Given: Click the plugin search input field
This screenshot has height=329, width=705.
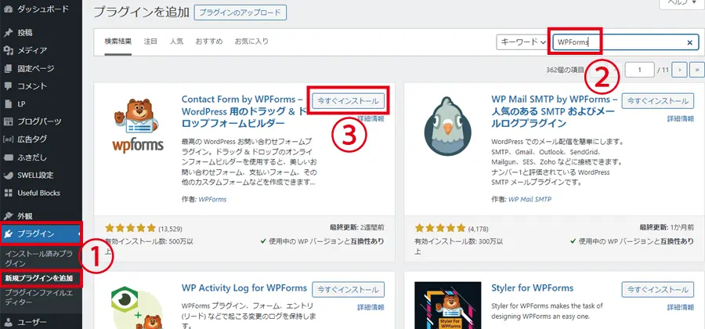Looking at the screenshot, I should pyautogui.click(x=617, y=42).
